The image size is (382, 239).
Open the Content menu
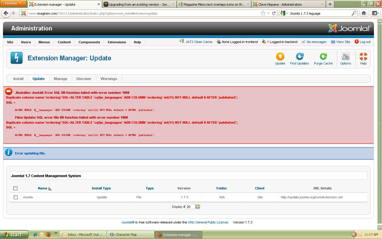point(64,42)
